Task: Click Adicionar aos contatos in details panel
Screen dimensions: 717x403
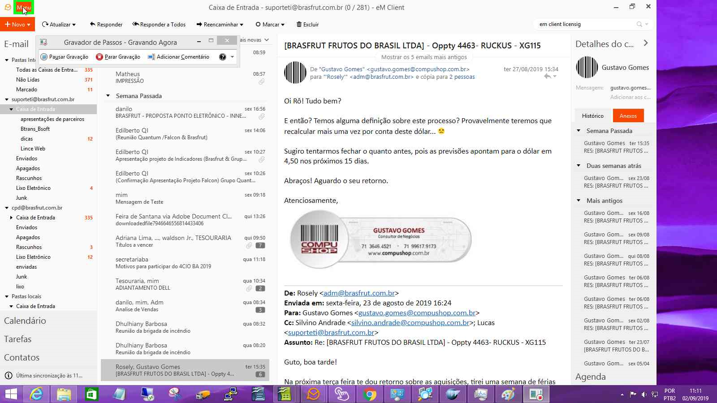Action: pos(630,97)
